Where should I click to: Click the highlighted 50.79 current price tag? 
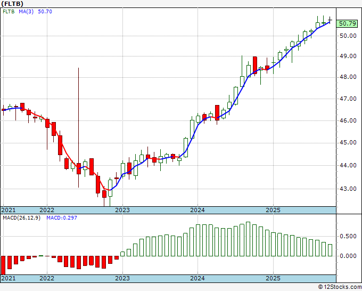(347, 23)
